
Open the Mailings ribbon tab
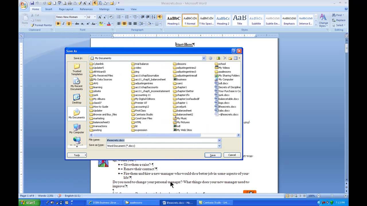point(104,9)
